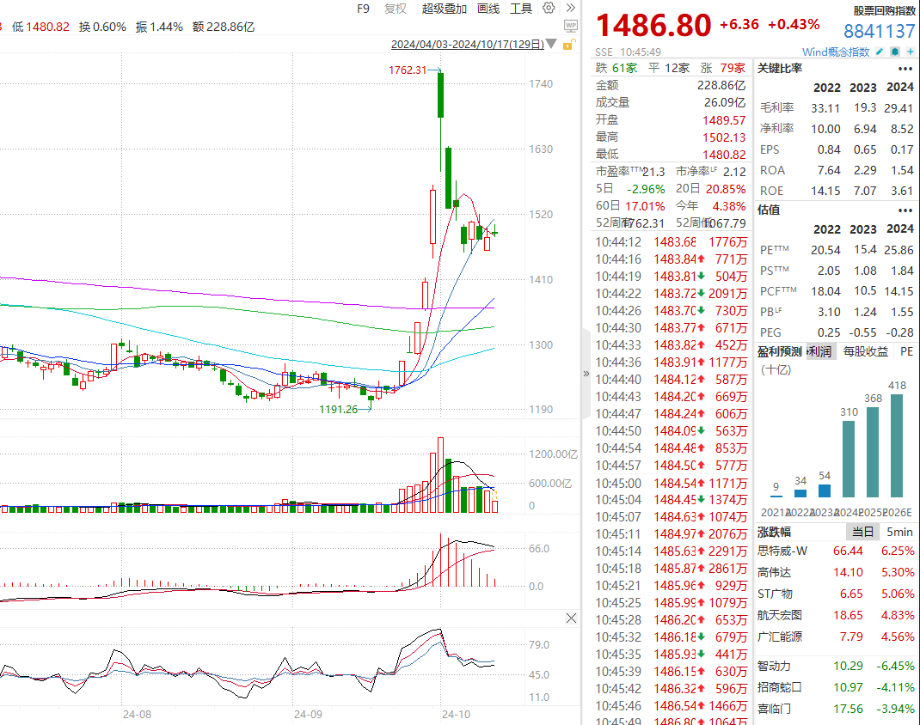Switch 涨跌幅 list to 5min
The width and height of the screenshot is (920, 725).
[x=899, y=532]
